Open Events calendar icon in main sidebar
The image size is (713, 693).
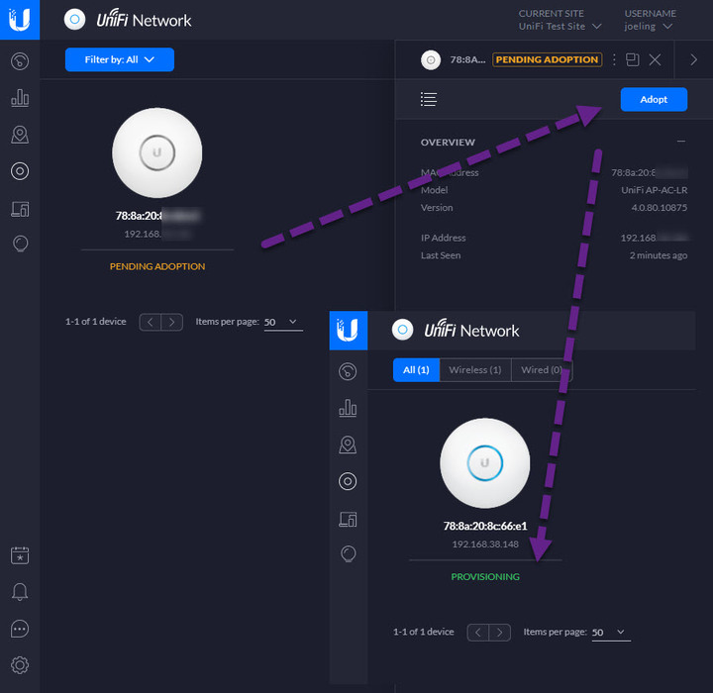20,555
